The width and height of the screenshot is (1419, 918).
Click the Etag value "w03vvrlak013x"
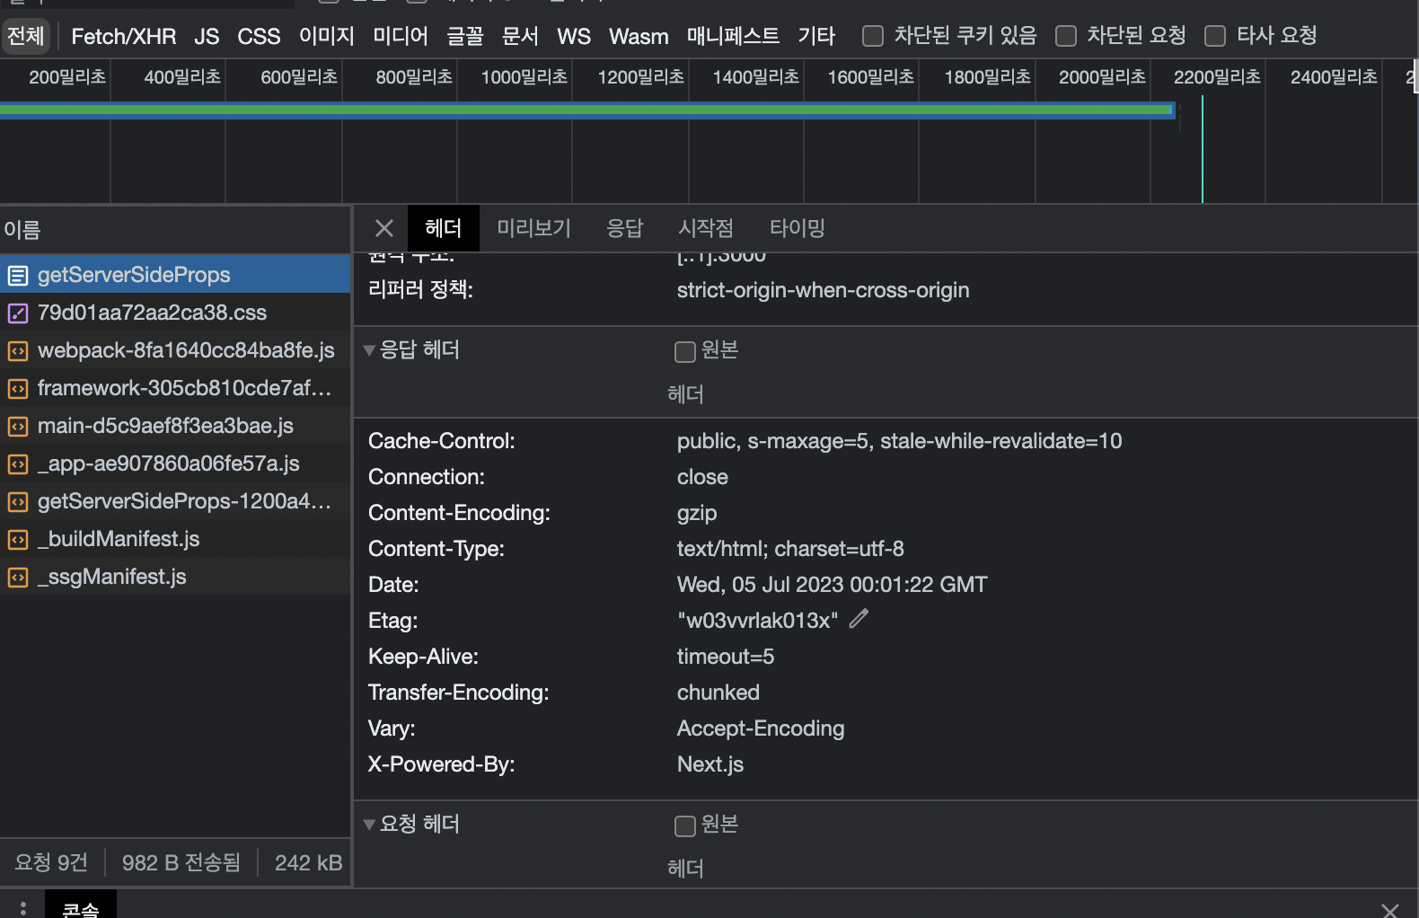[757, 621]
